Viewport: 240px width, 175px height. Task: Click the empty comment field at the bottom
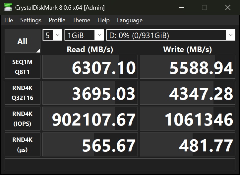pos(120,164)
